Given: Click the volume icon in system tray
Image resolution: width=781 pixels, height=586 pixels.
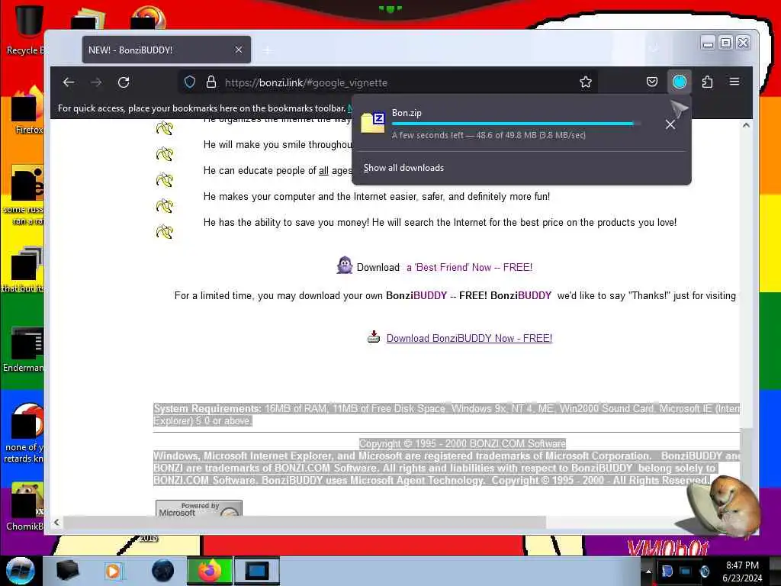Looking at the screenshot, I should click(704, 571).
